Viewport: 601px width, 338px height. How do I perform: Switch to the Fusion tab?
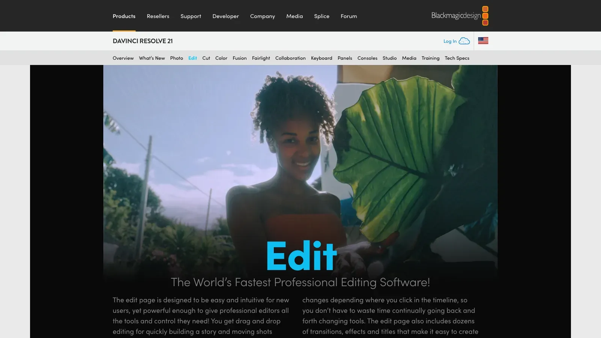click(x=240, y=58)
